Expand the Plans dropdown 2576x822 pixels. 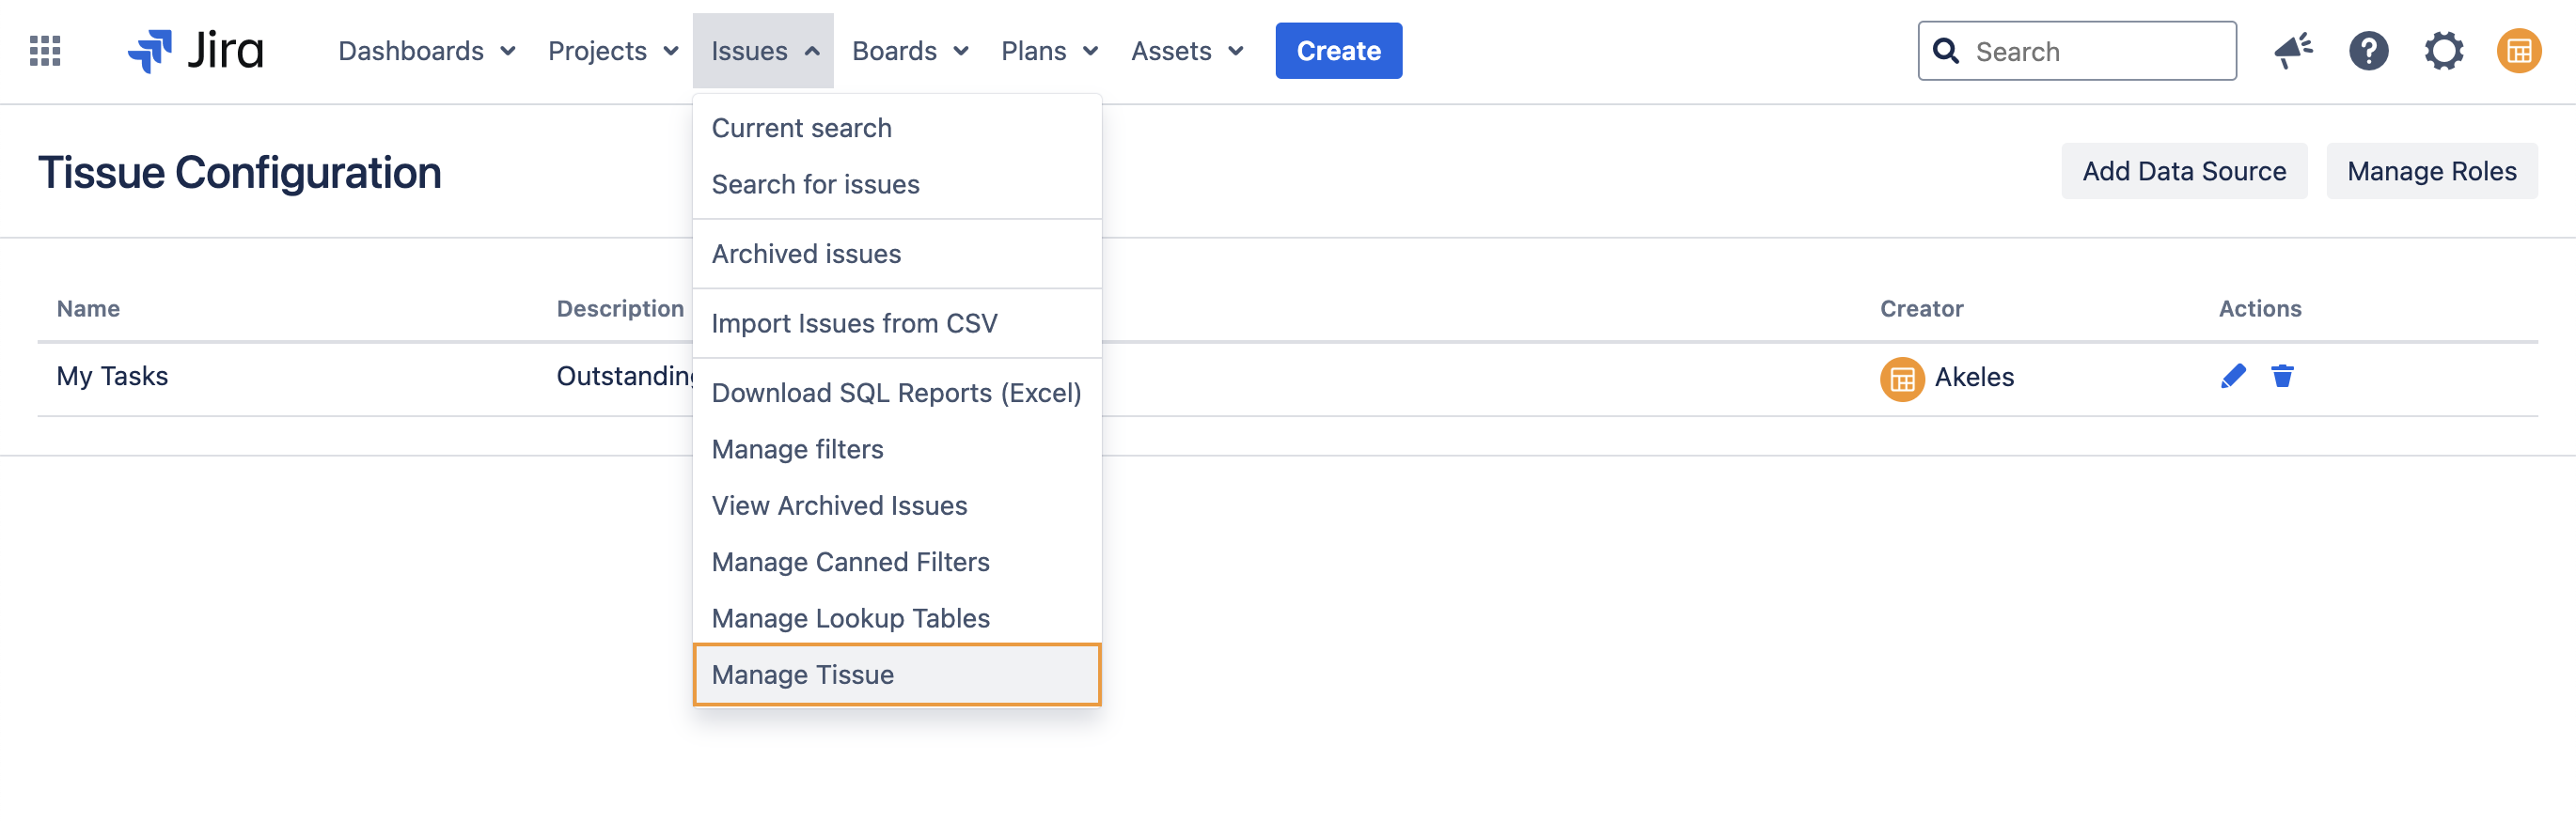coord(1049,51)
